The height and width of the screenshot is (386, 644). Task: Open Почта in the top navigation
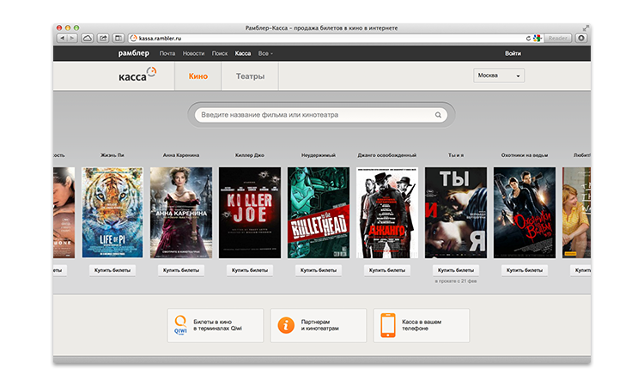click(x=167, y=53)
